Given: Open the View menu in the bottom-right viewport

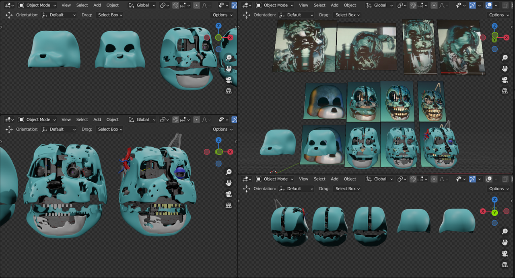Looking at the screenshot, I should pos(303,179).
